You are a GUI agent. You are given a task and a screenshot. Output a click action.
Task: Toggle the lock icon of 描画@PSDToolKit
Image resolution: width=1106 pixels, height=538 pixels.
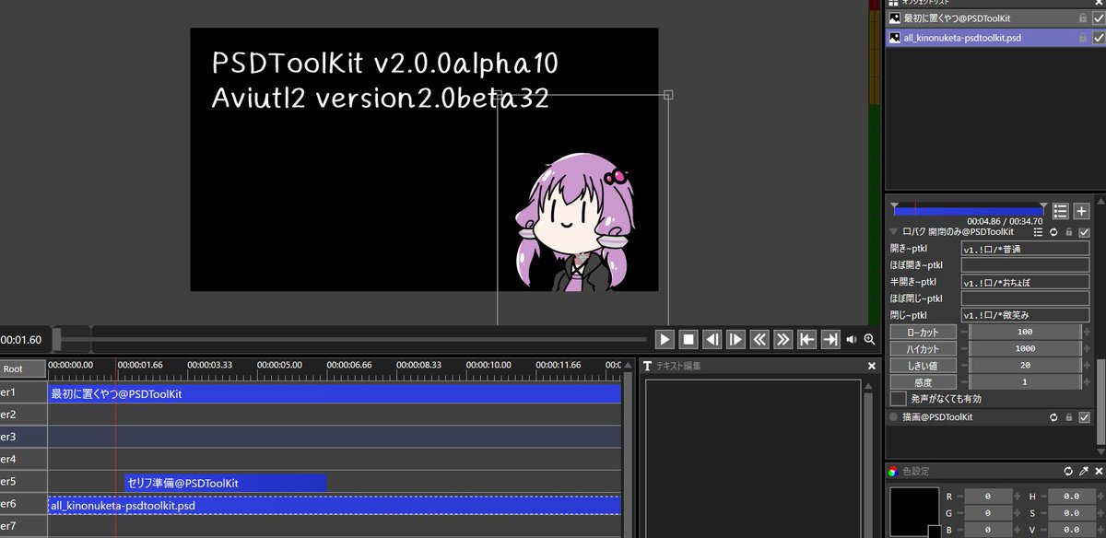(x=1068, y=417)
